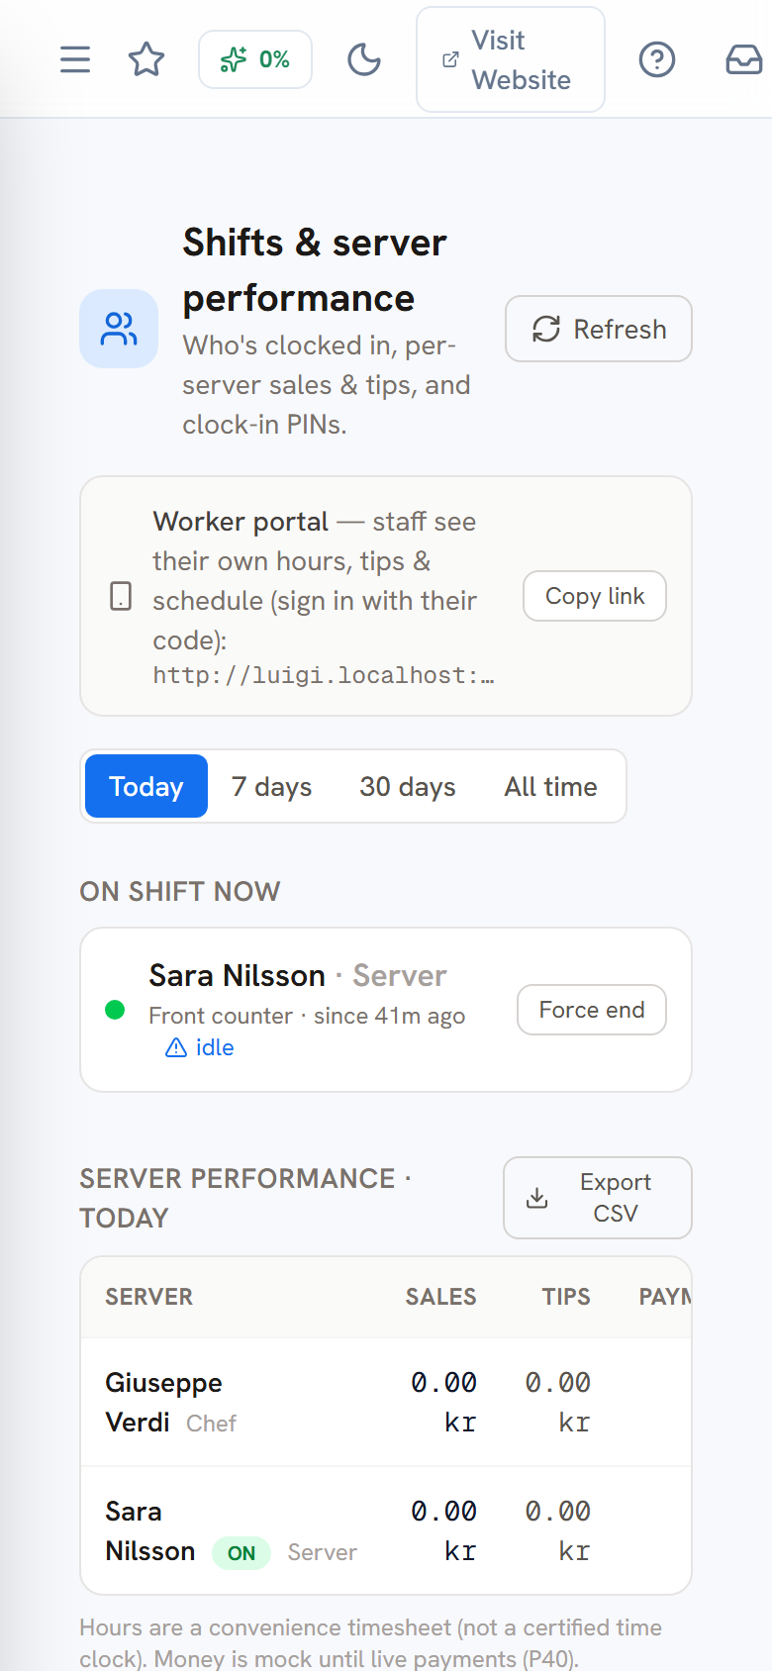The image size is (772, 1671).
Task: Copy the worker portal link
Action: click(595, 596)
